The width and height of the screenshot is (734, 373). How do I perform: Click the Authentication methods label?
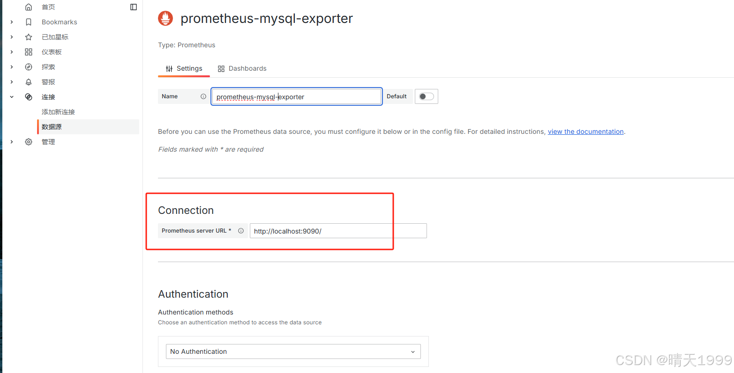pos(195,312)
